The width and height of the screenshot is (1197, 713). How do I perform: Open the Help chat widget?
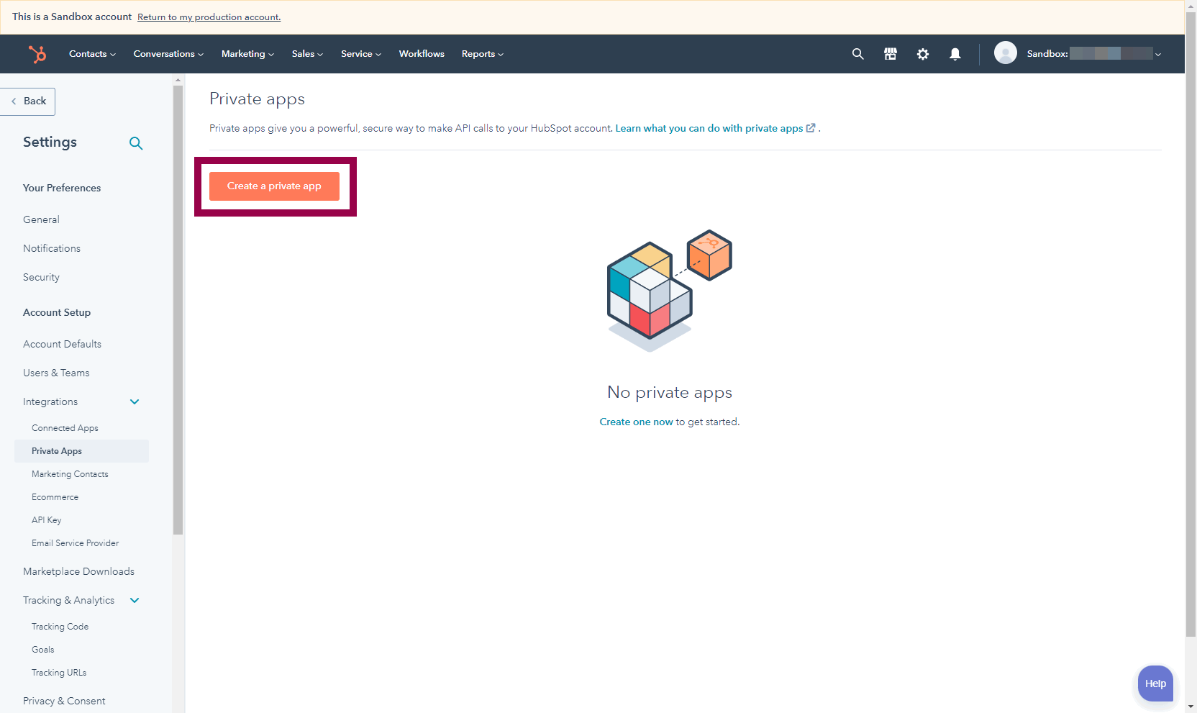click(x=1155, y=684)
